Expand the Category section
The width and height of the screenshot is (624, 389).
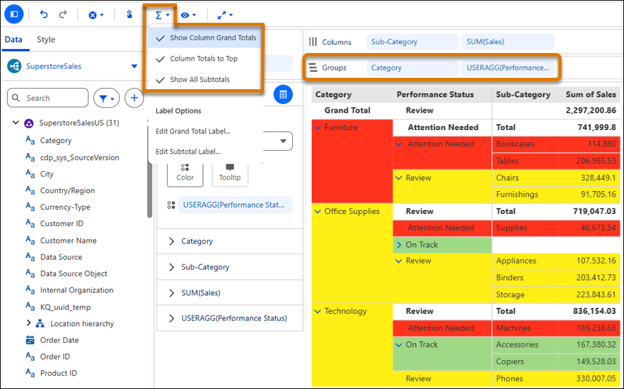[x=172, y=241]
